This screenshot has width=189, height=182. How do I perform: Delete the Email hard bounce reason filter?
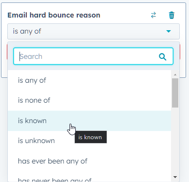coord(172,15)
